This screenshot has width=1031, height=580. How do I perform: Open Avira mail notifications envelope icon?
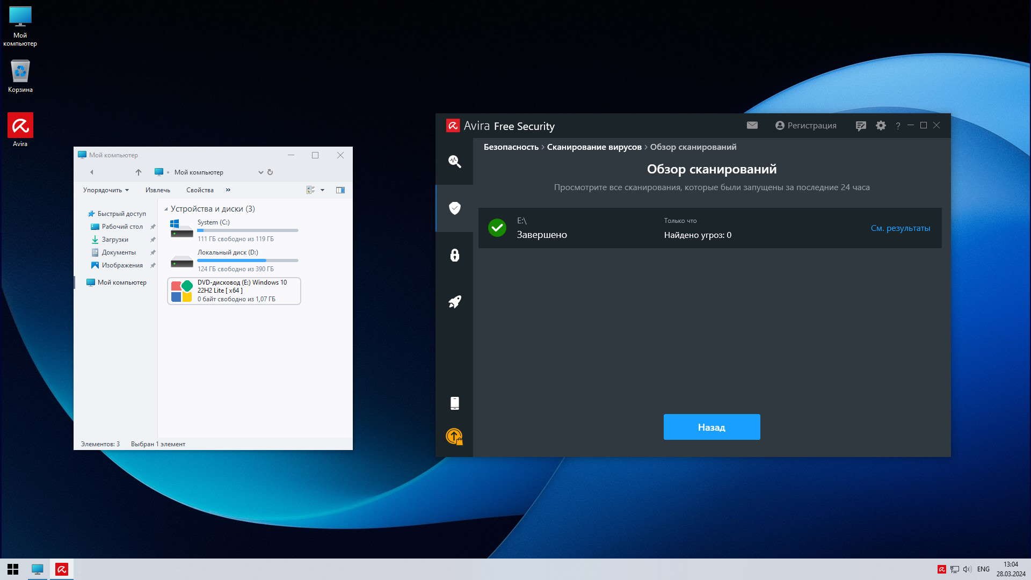coord(752,125)
